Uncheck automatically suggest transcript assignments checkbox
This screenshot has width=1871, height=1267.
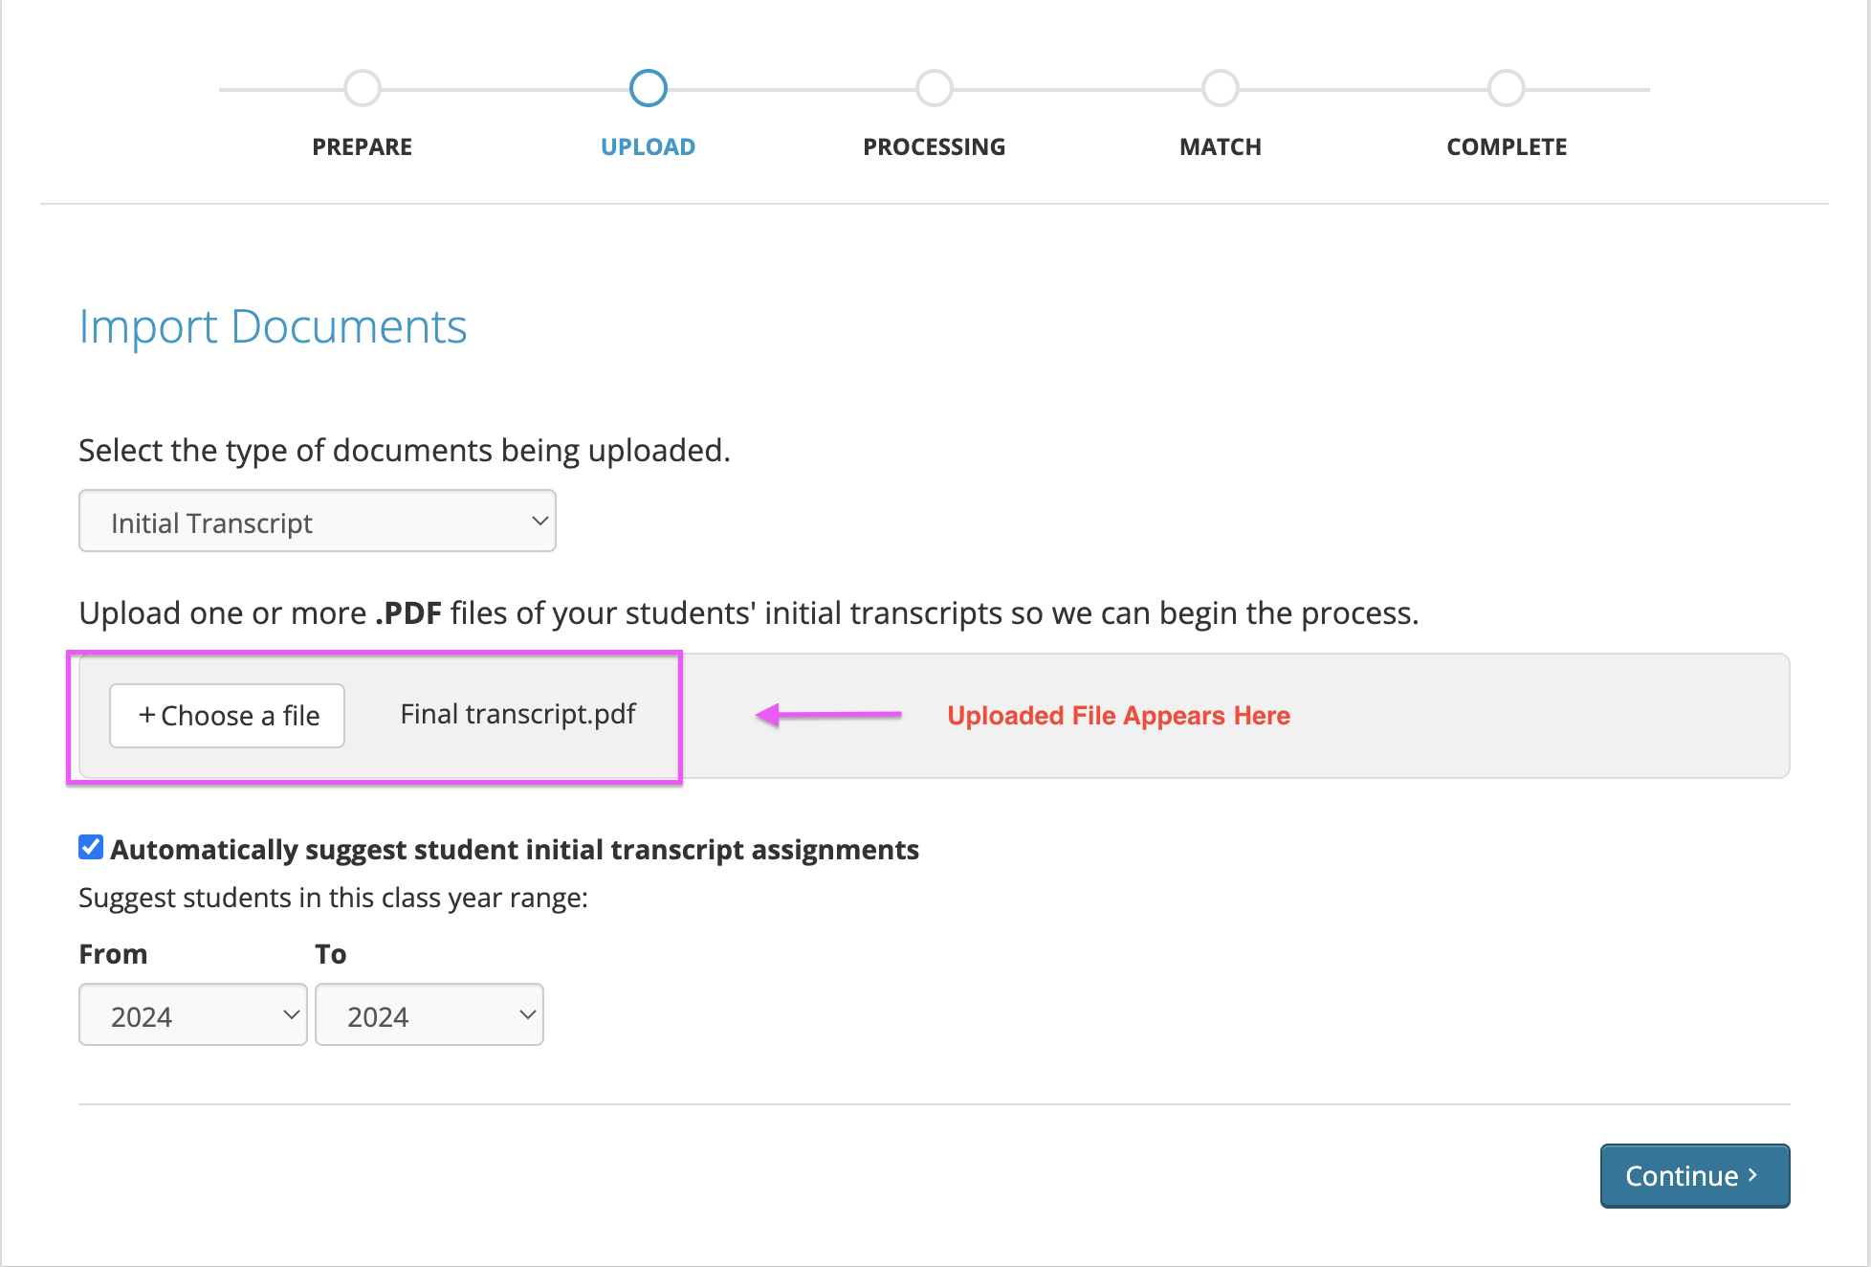pos(91,848)
